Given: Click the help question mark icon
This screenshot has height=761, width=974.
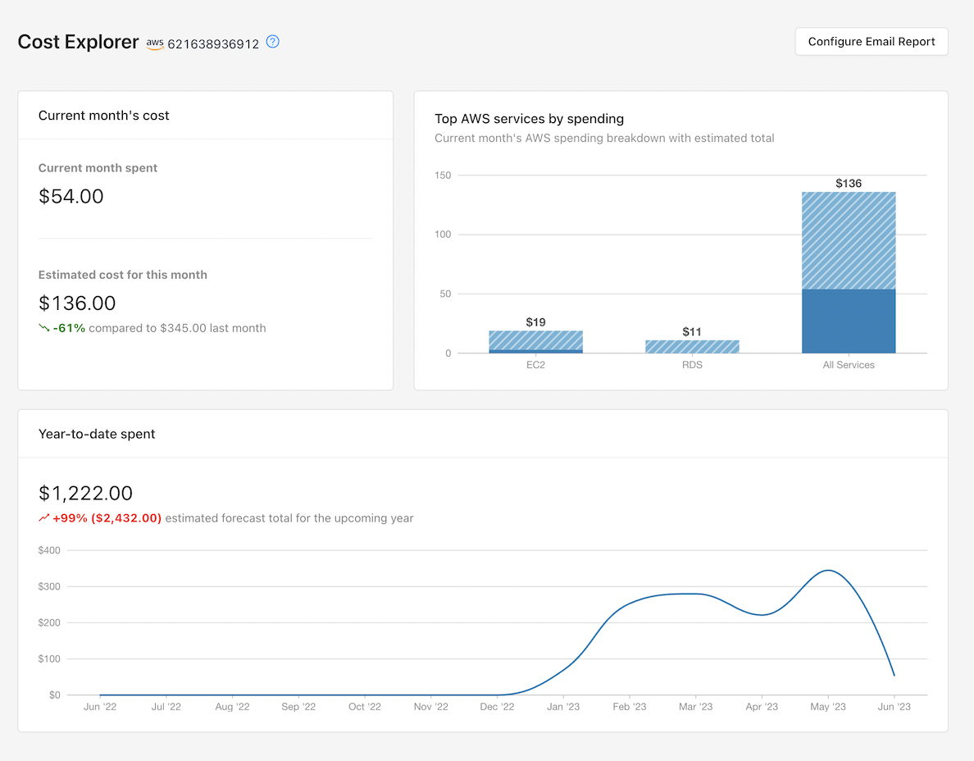Looking at the screenshot, I should pos(273,42).
